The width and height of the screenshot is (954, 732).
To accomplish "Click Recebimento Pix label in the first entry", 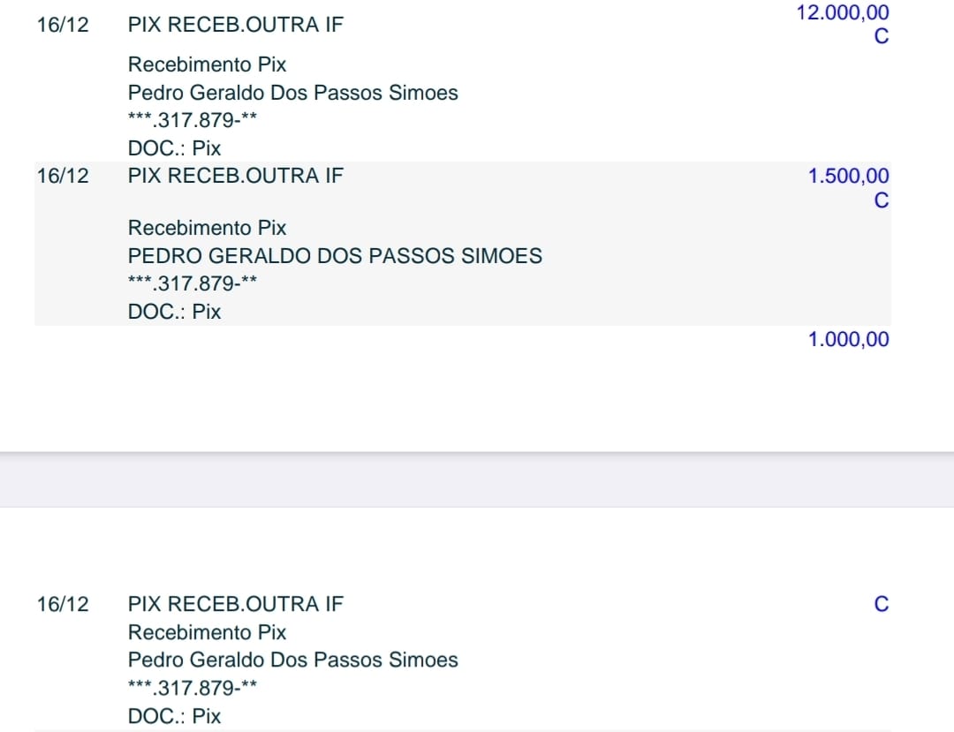I will [207, 64].
